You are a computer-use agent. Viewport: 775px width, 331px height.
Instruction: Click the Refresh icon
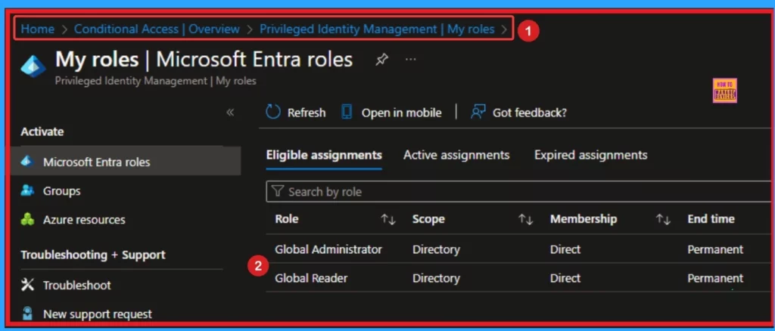272,112
